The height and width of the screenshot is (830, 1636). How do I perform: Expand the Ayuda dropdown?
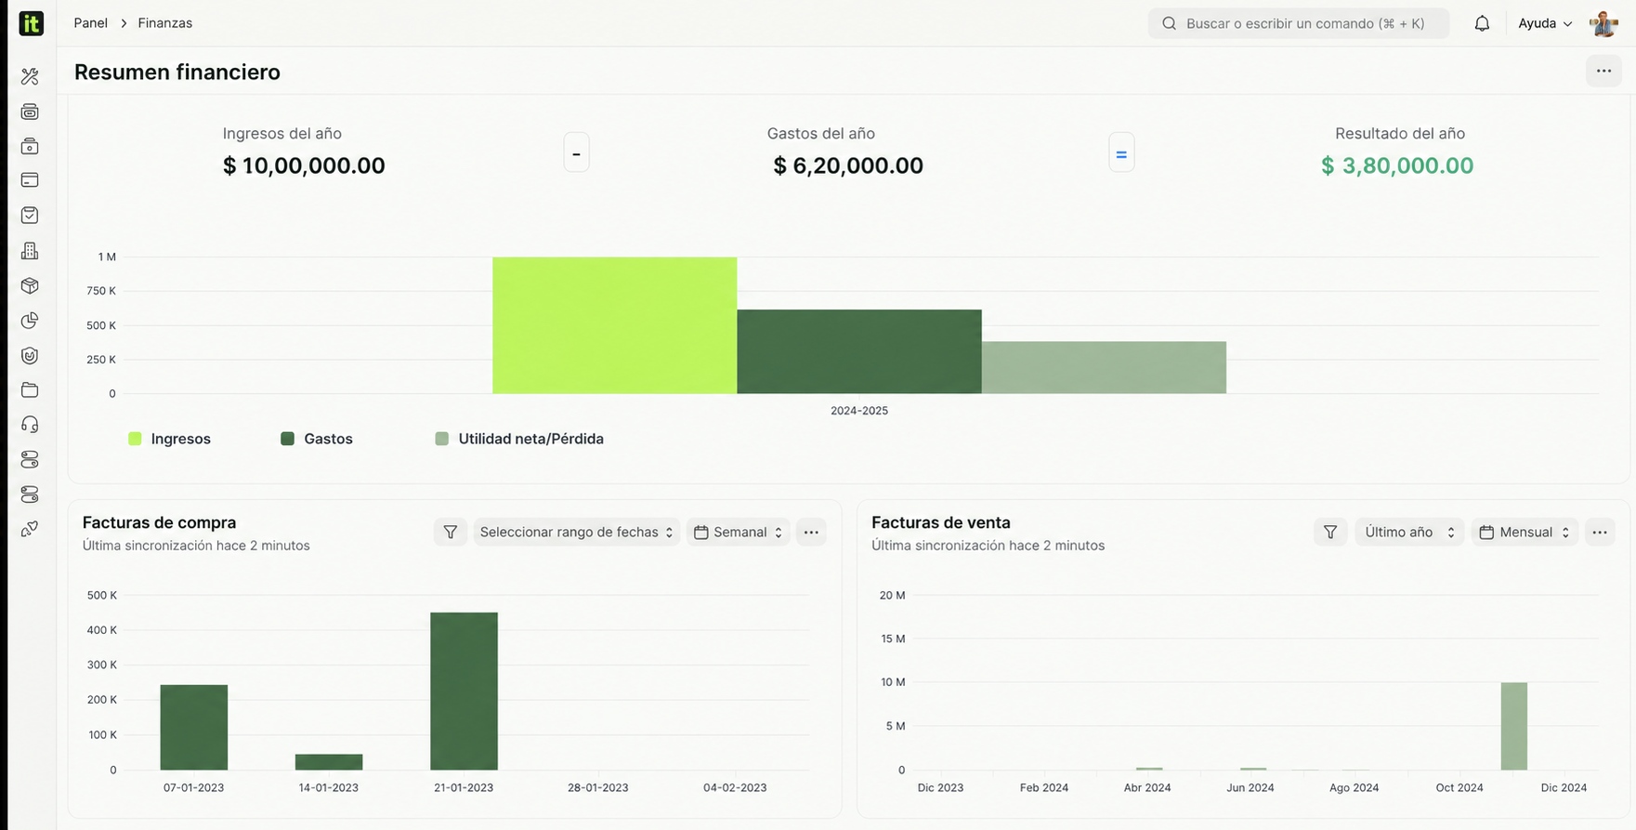pos(1545,23)
